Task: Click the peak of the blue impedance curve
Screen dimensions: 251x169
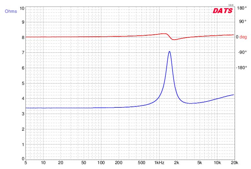Action: pos(169,51)
